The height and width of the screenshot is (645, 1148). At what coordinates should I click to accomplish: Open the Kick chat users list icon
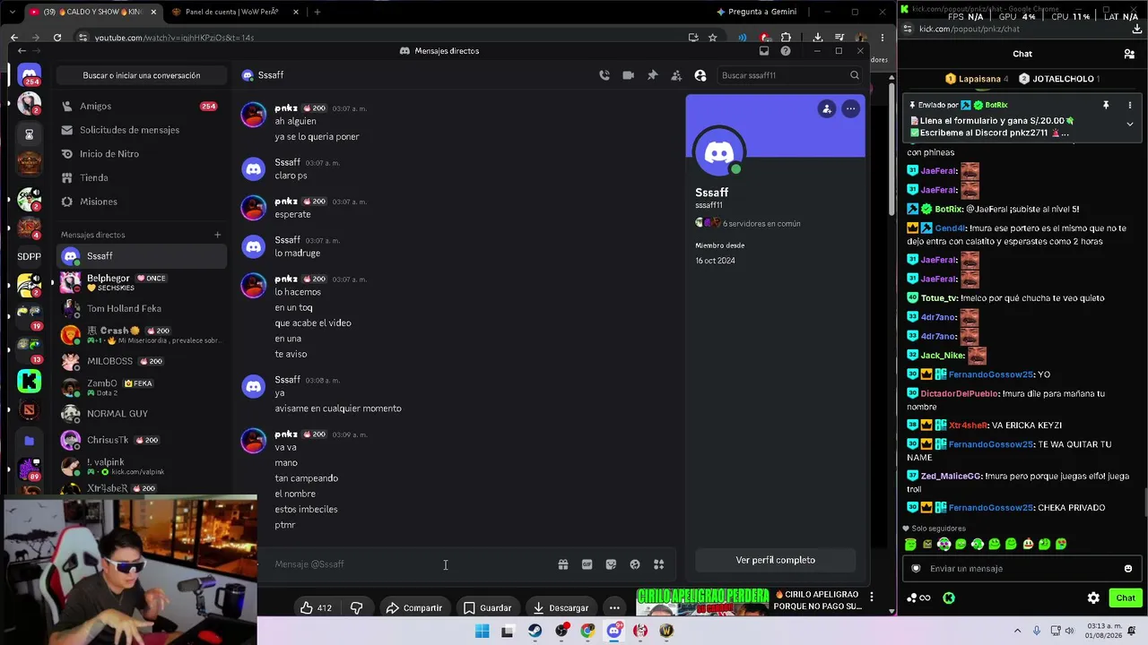[x=1129, y=54]
